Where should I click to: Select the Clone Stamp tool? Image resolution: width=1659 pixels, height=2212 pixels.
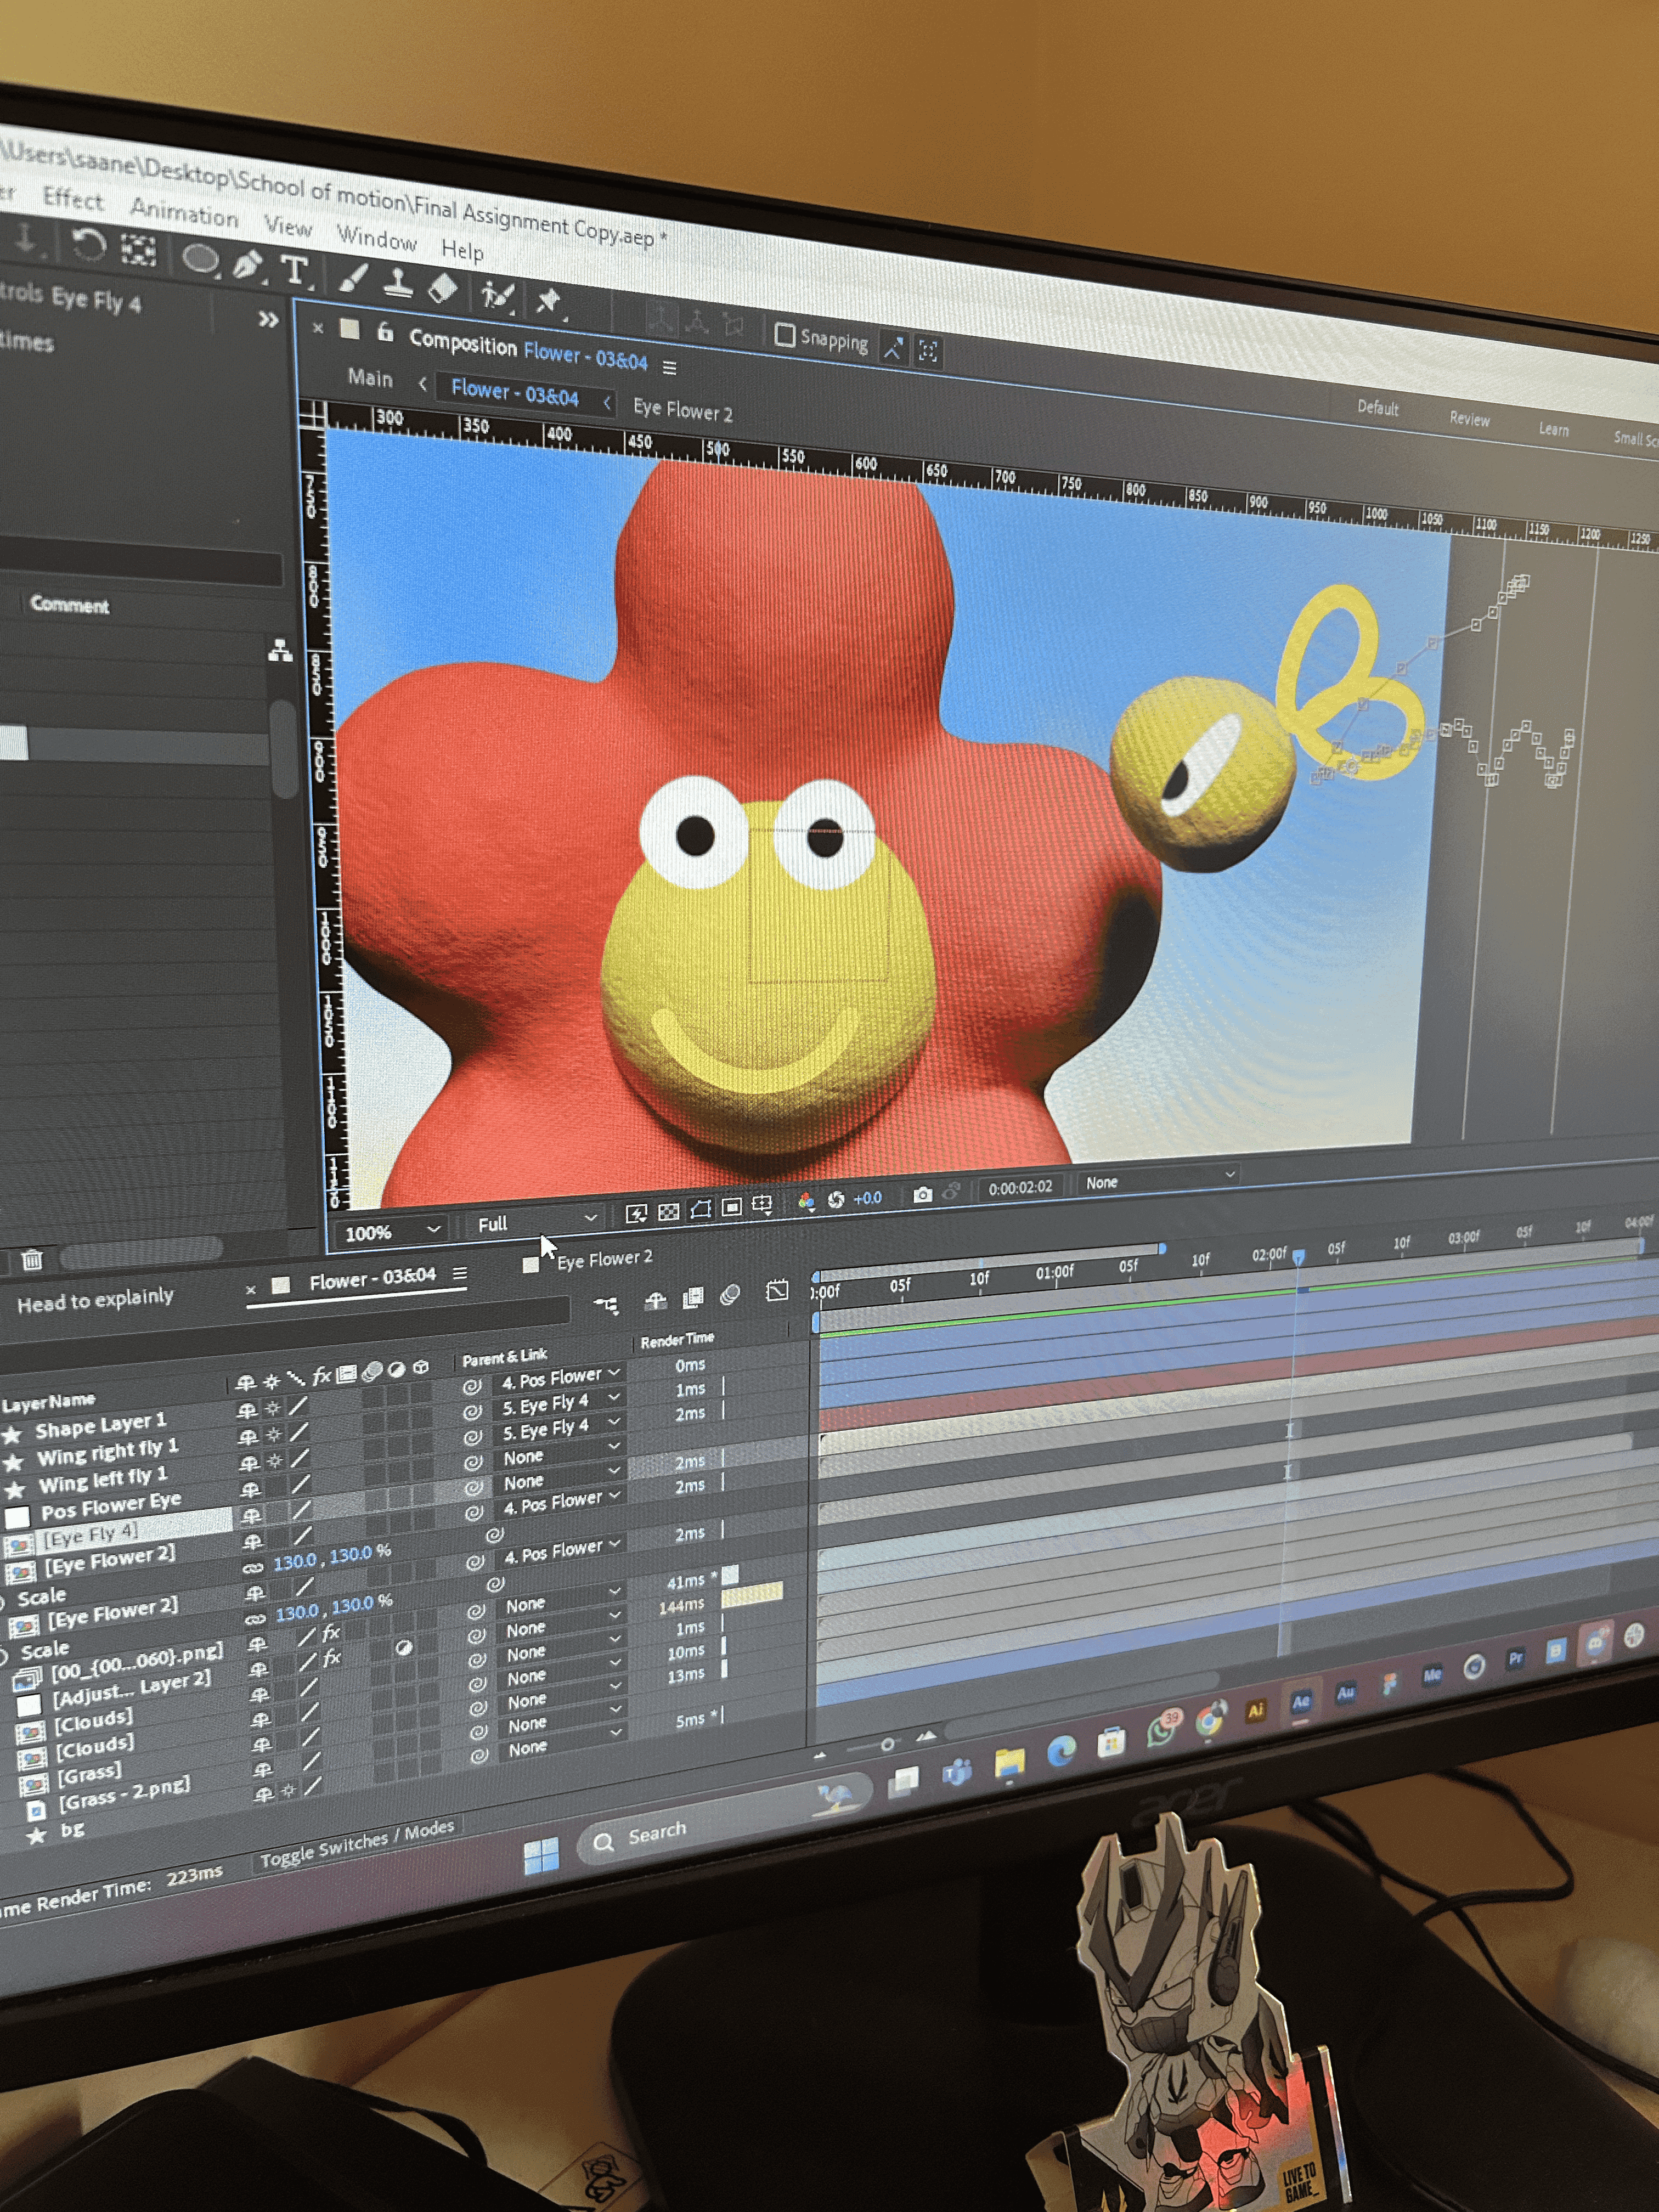pos(399,283)
